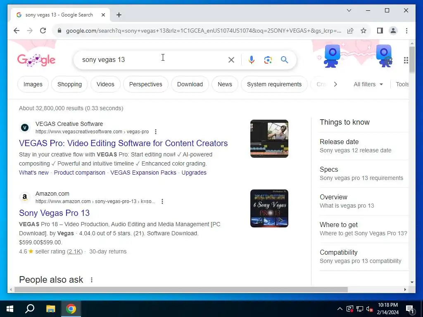Search by image with the Lens icon
423x317 pixels.
click(x=268, y=60)
